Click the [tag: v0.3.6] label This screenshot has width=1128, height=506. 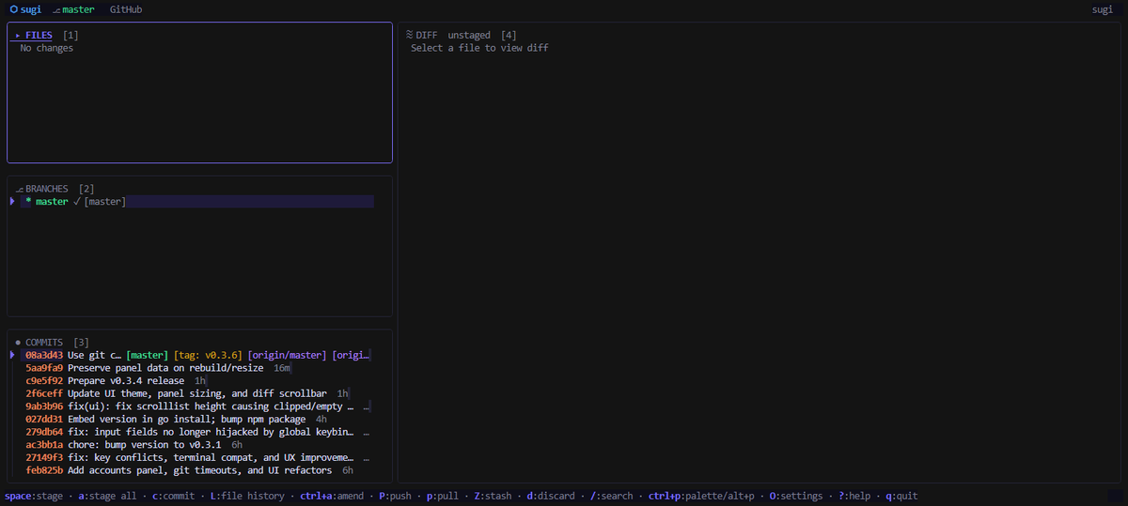tap(208, 356)
